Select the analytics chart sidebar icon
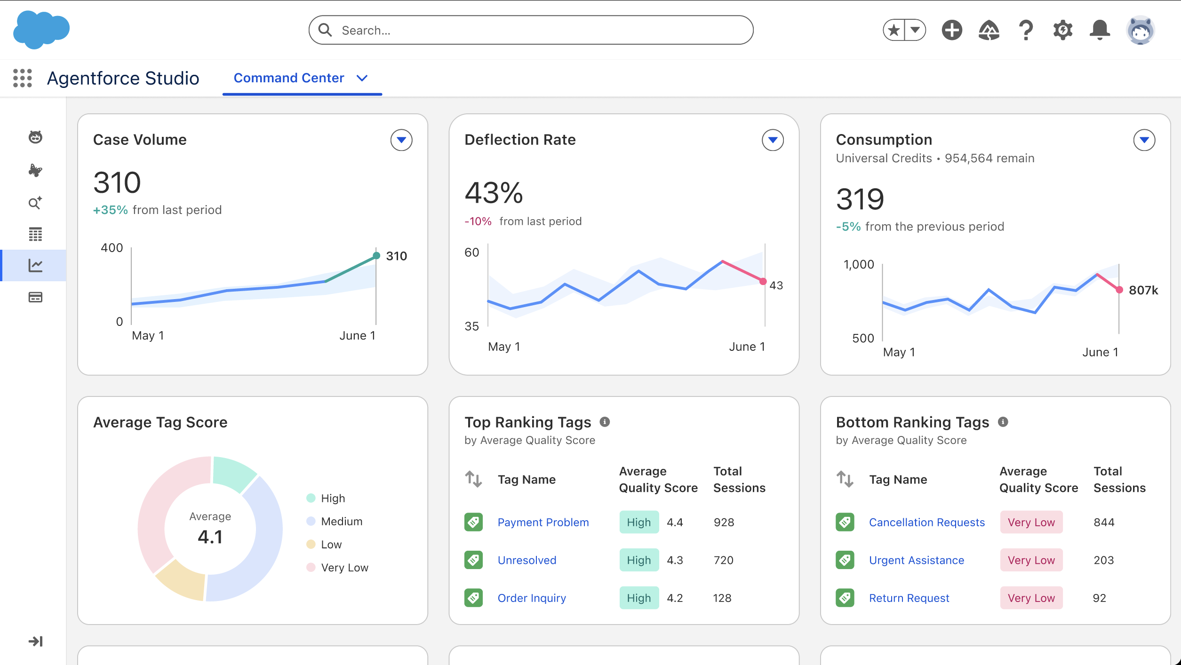This screenshot has width=1181, height=665. [35, 266]
